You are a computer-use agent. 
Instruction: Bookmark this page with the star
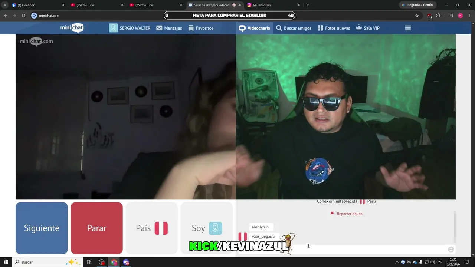pos(417,16)
